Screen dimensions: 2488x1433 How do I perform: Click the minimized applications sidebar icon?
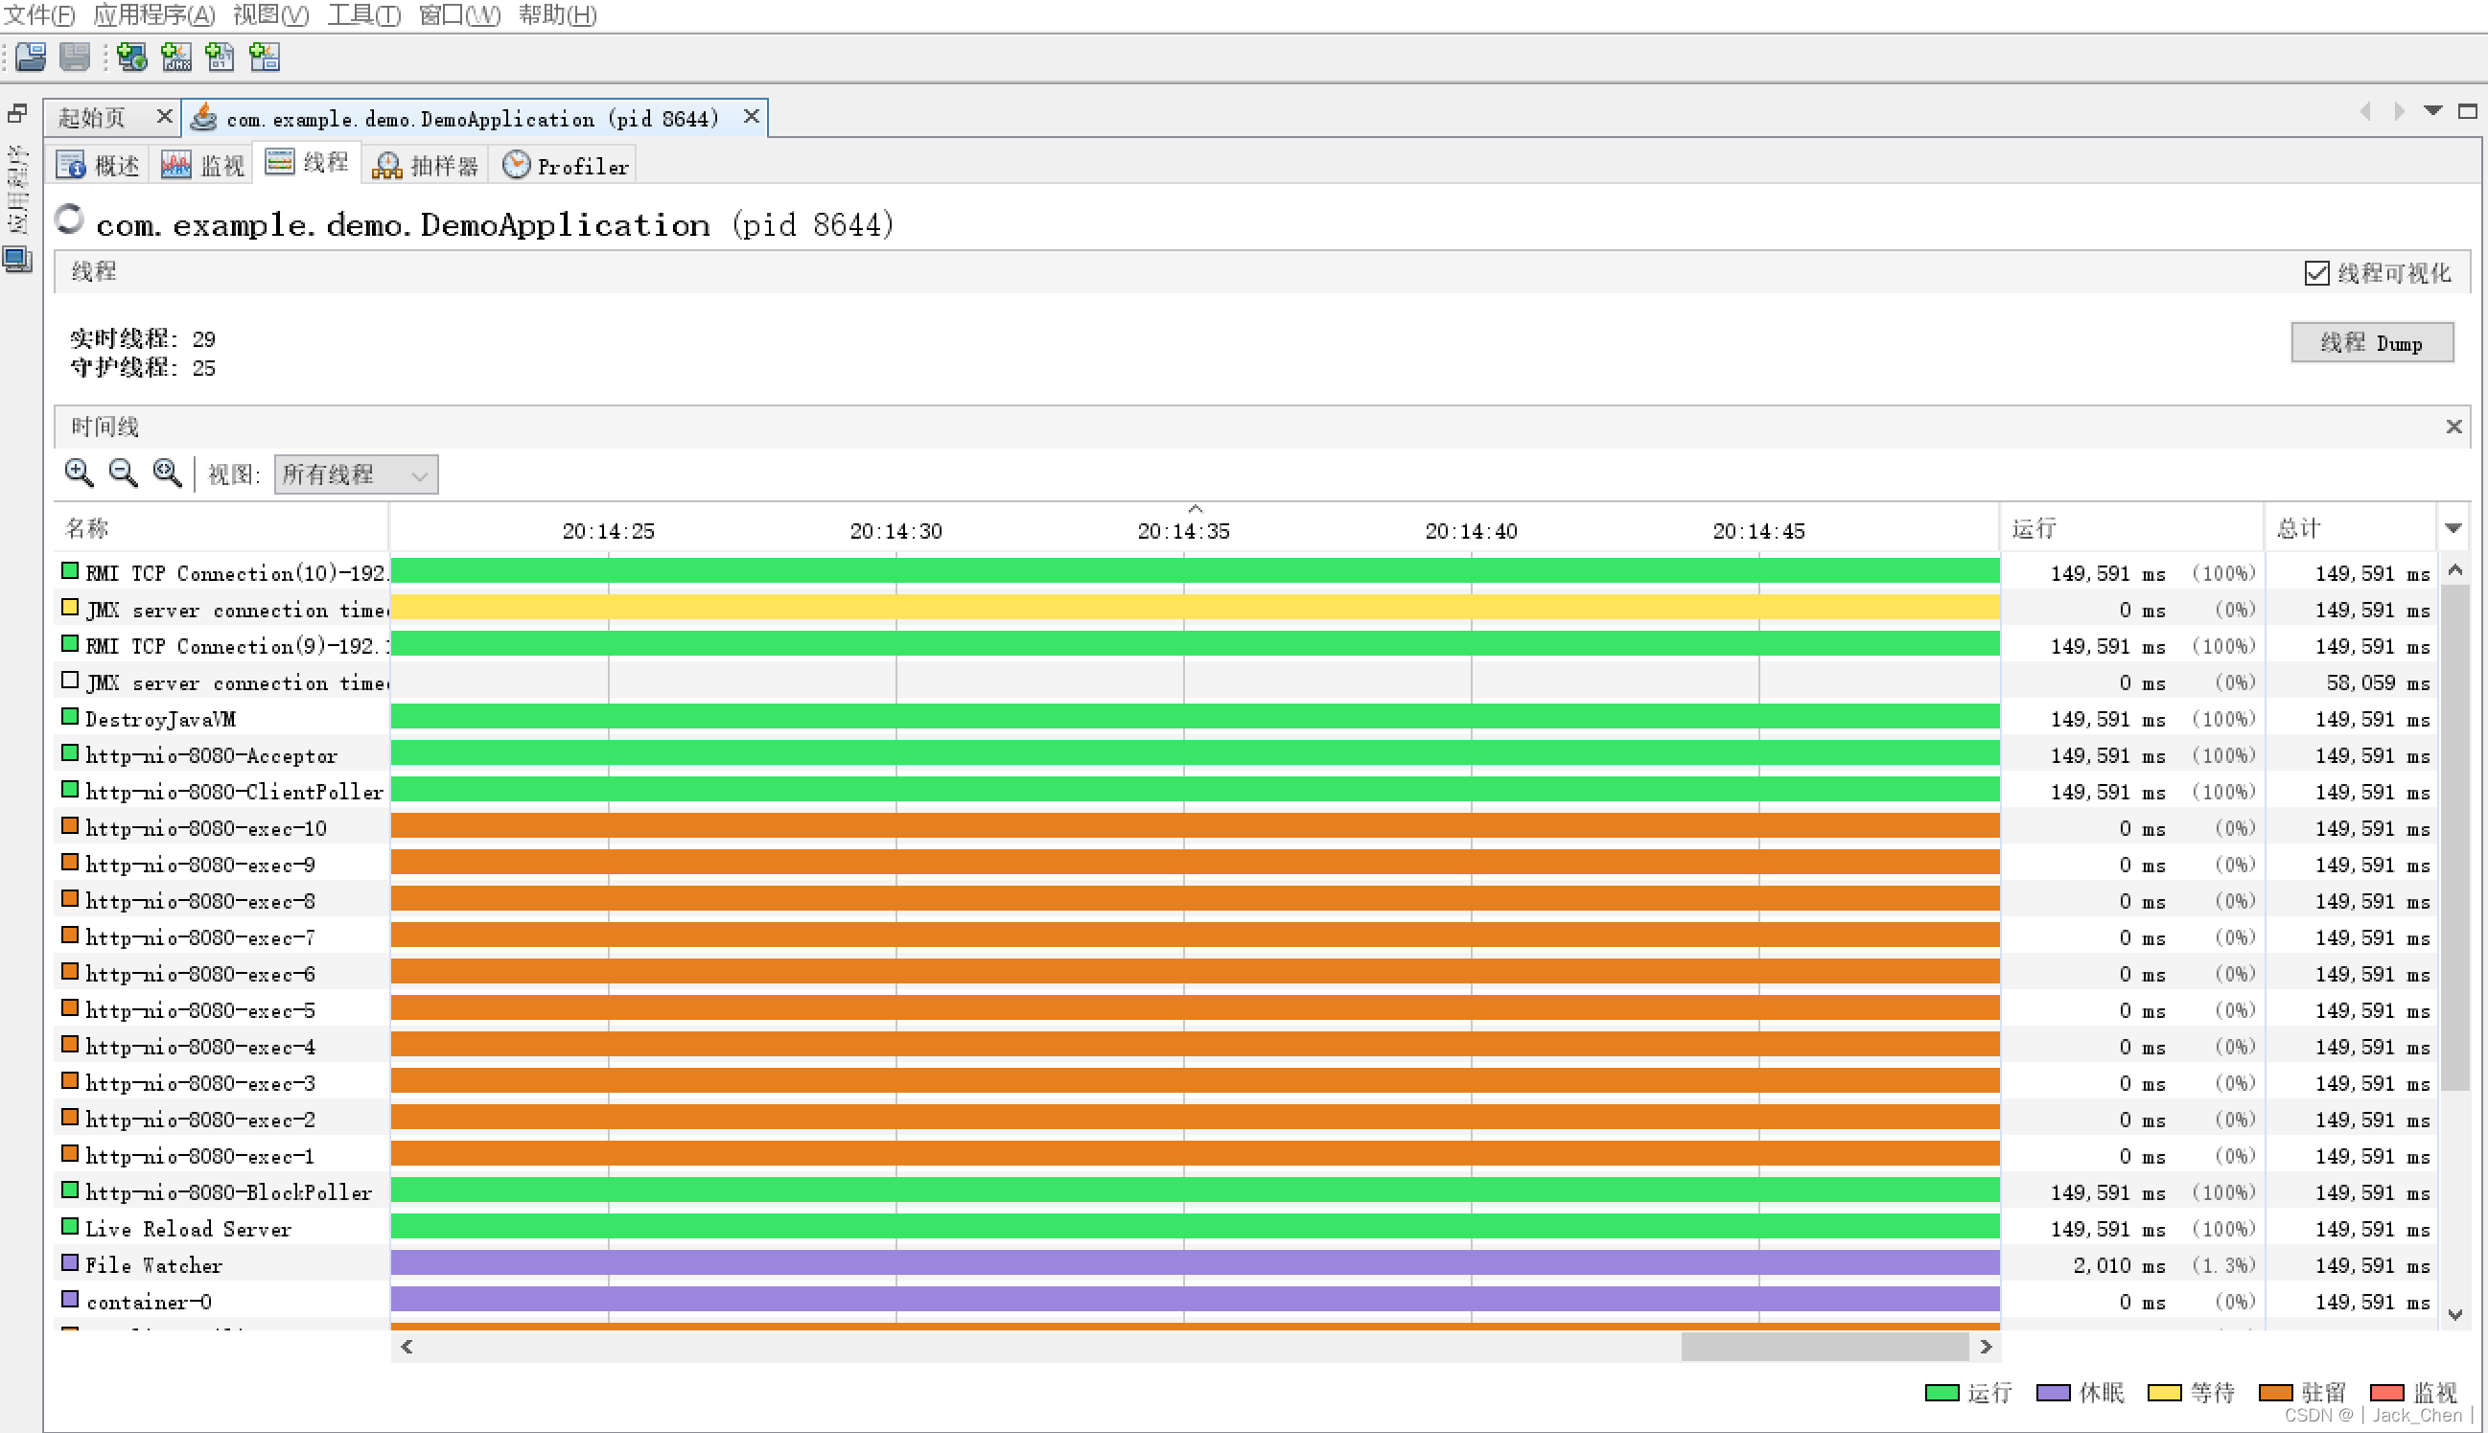pyautogui.click(x=17, y=261)
